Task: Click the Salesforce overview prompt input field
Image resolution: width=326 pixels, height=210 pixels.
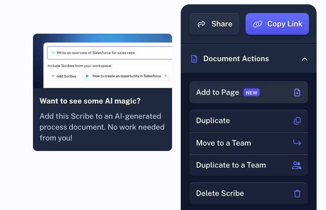Action: point(109,52)
